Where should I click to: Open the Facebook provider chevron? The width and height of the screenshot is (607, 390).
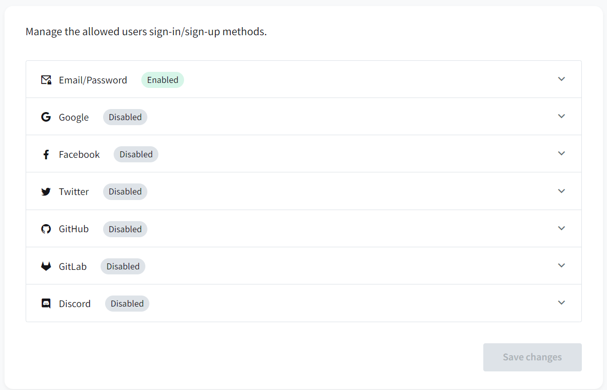[562, 153]
